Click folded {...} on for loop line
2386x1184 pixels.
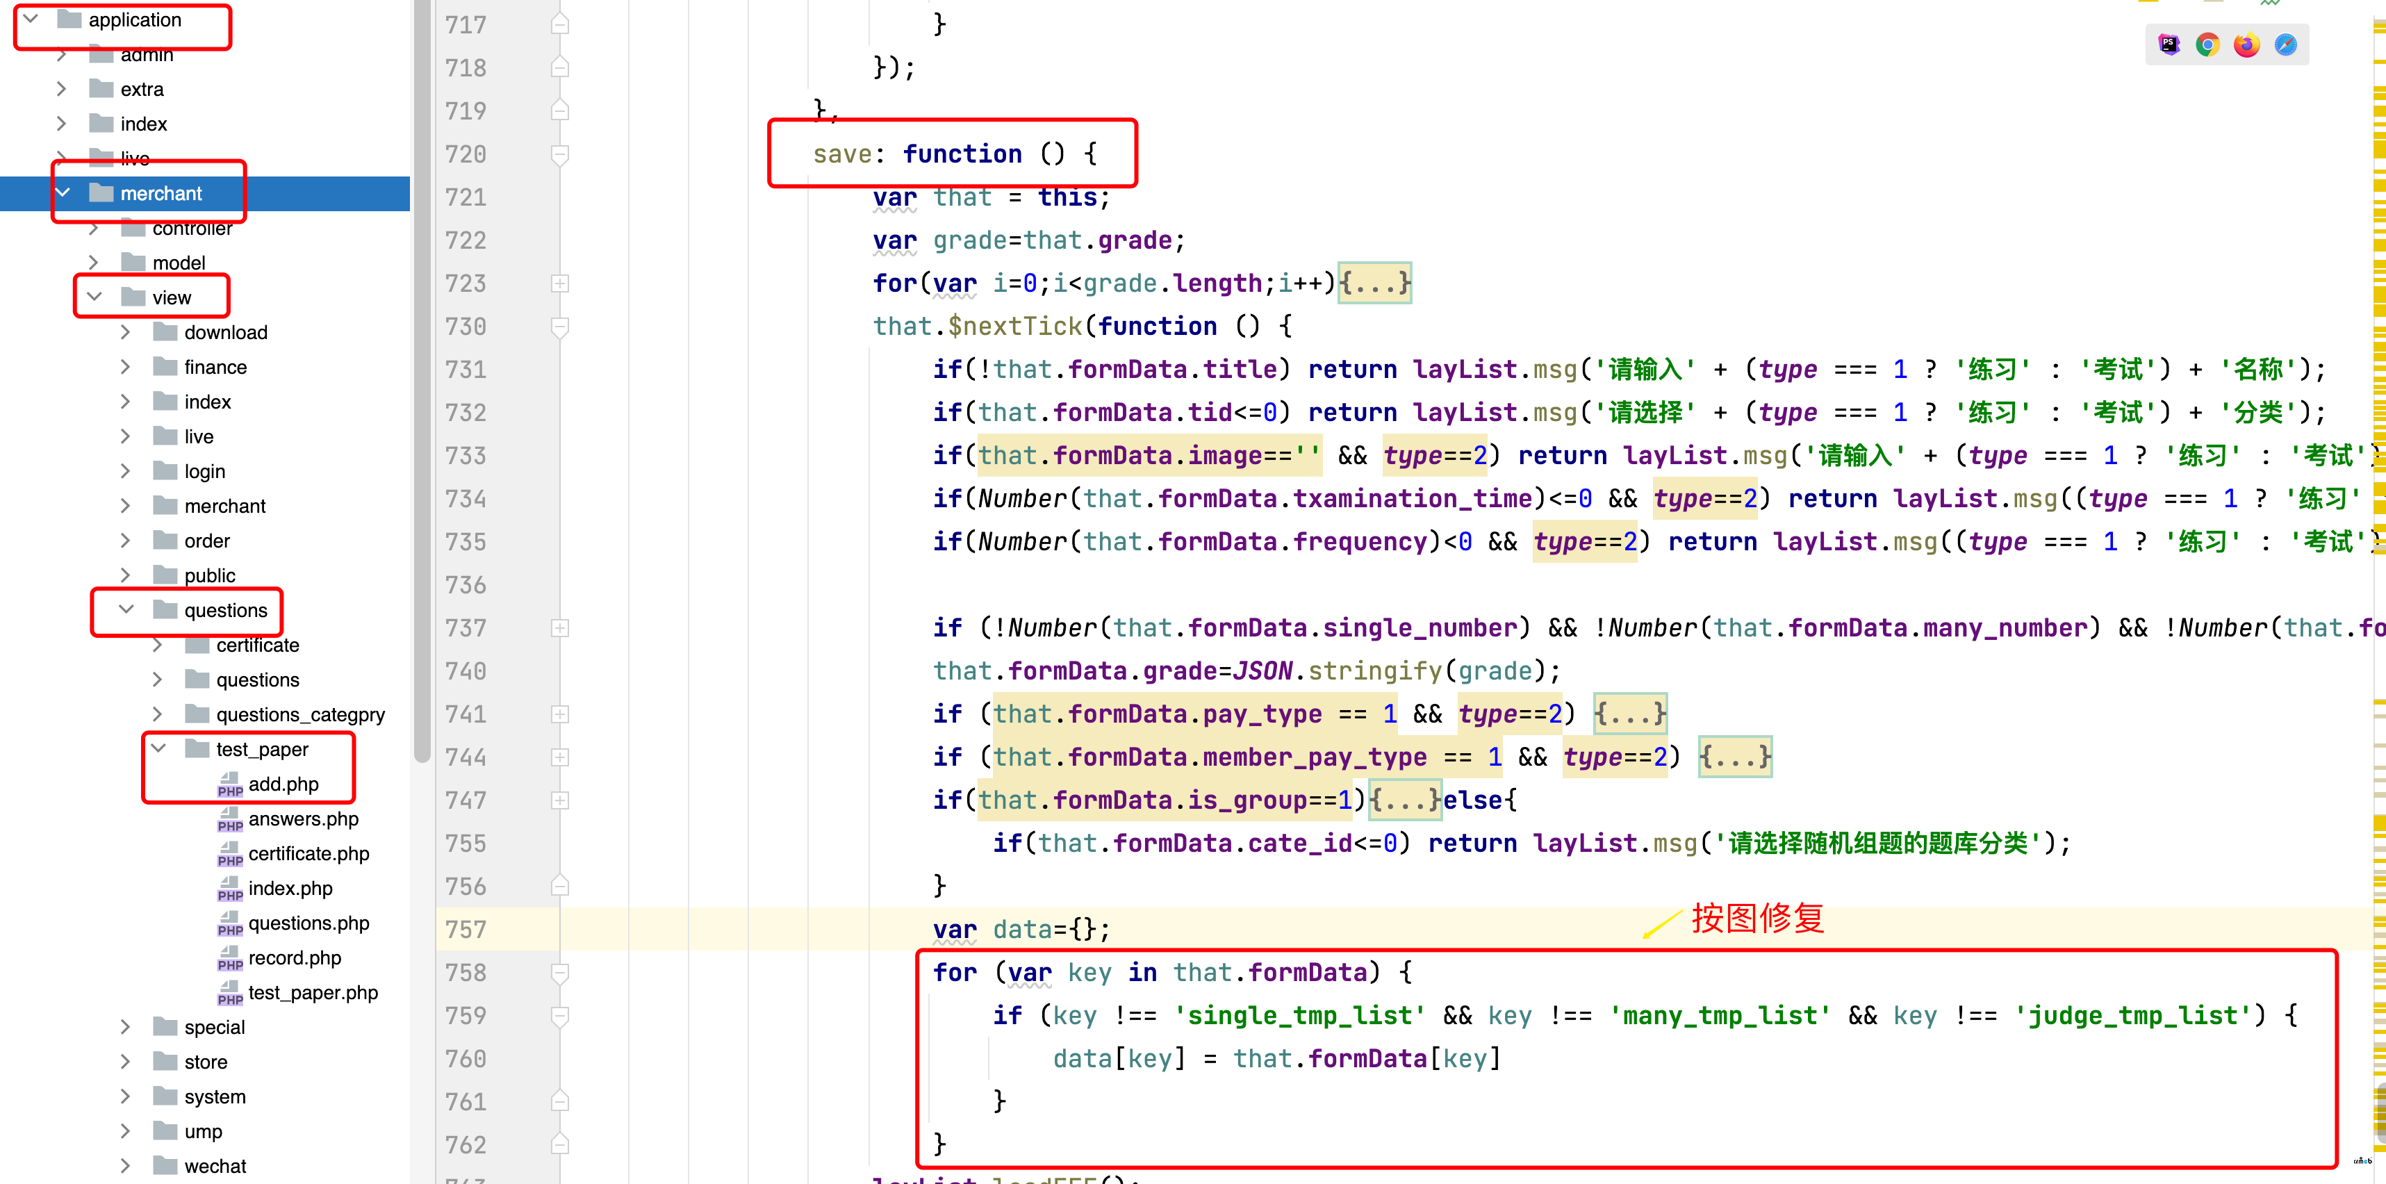pos(1374,283)
